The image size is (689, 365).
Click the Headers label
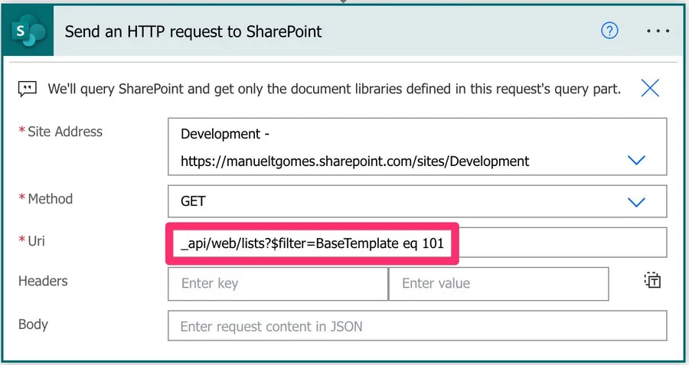pos(43,281)
